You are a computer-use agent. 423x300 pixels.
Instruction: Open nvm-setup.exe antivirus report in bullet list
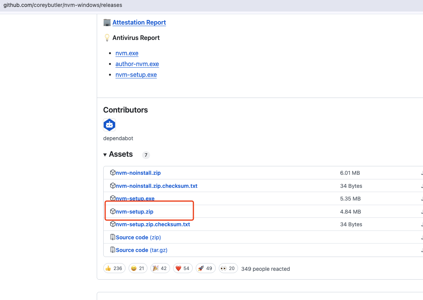tap(136, 75)
